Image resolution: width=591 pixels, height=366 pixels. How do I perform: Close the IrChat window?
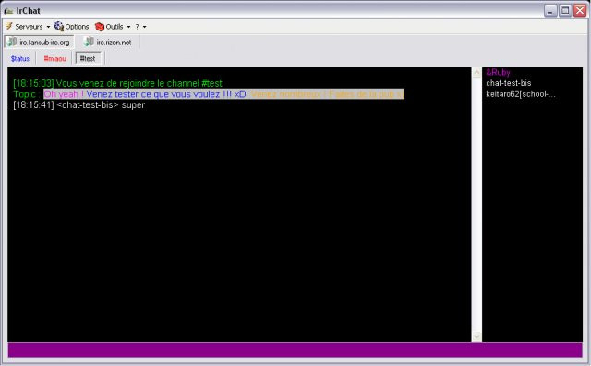580,10
